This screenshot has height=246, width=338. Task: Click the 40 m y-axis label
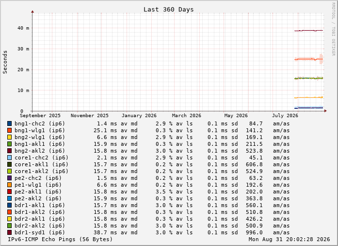[23, 28]
